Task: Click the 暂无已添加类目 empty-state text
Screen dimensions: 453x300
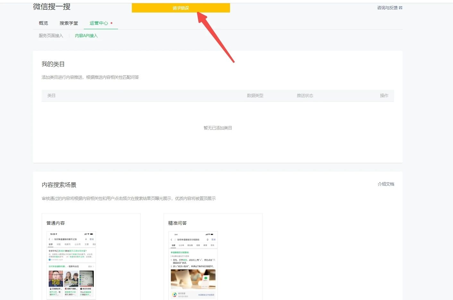Action: pyautogui.click(x=218, y=128)
